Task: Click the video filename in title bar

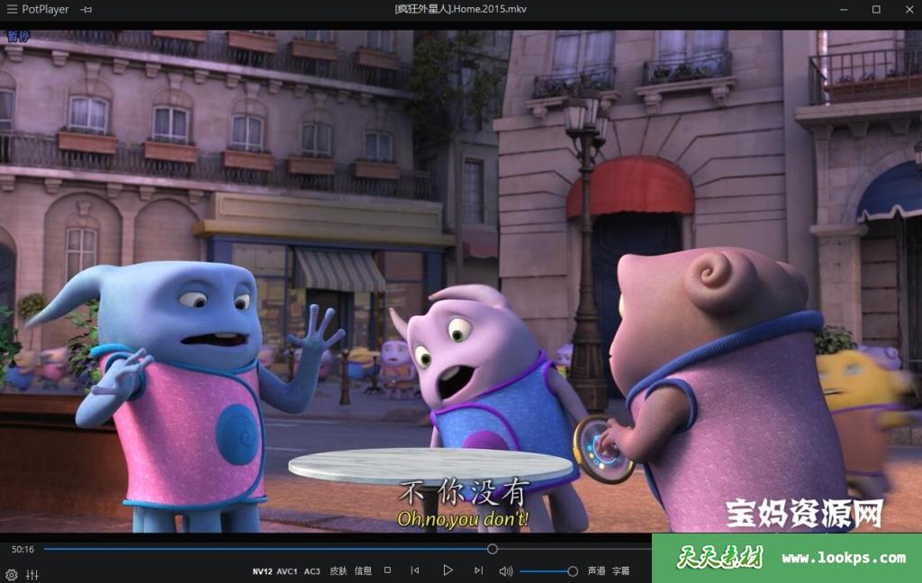Action: (460, 9)
